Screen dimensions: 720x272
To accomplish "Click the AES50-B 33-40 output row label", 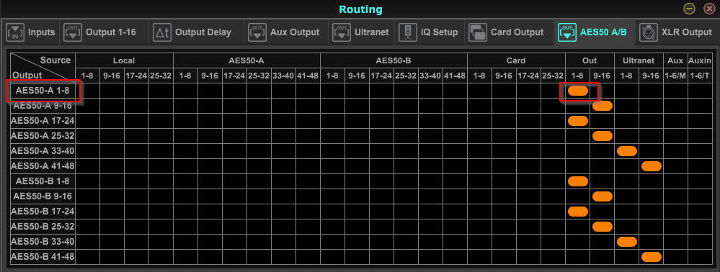I will click(43, 242).
